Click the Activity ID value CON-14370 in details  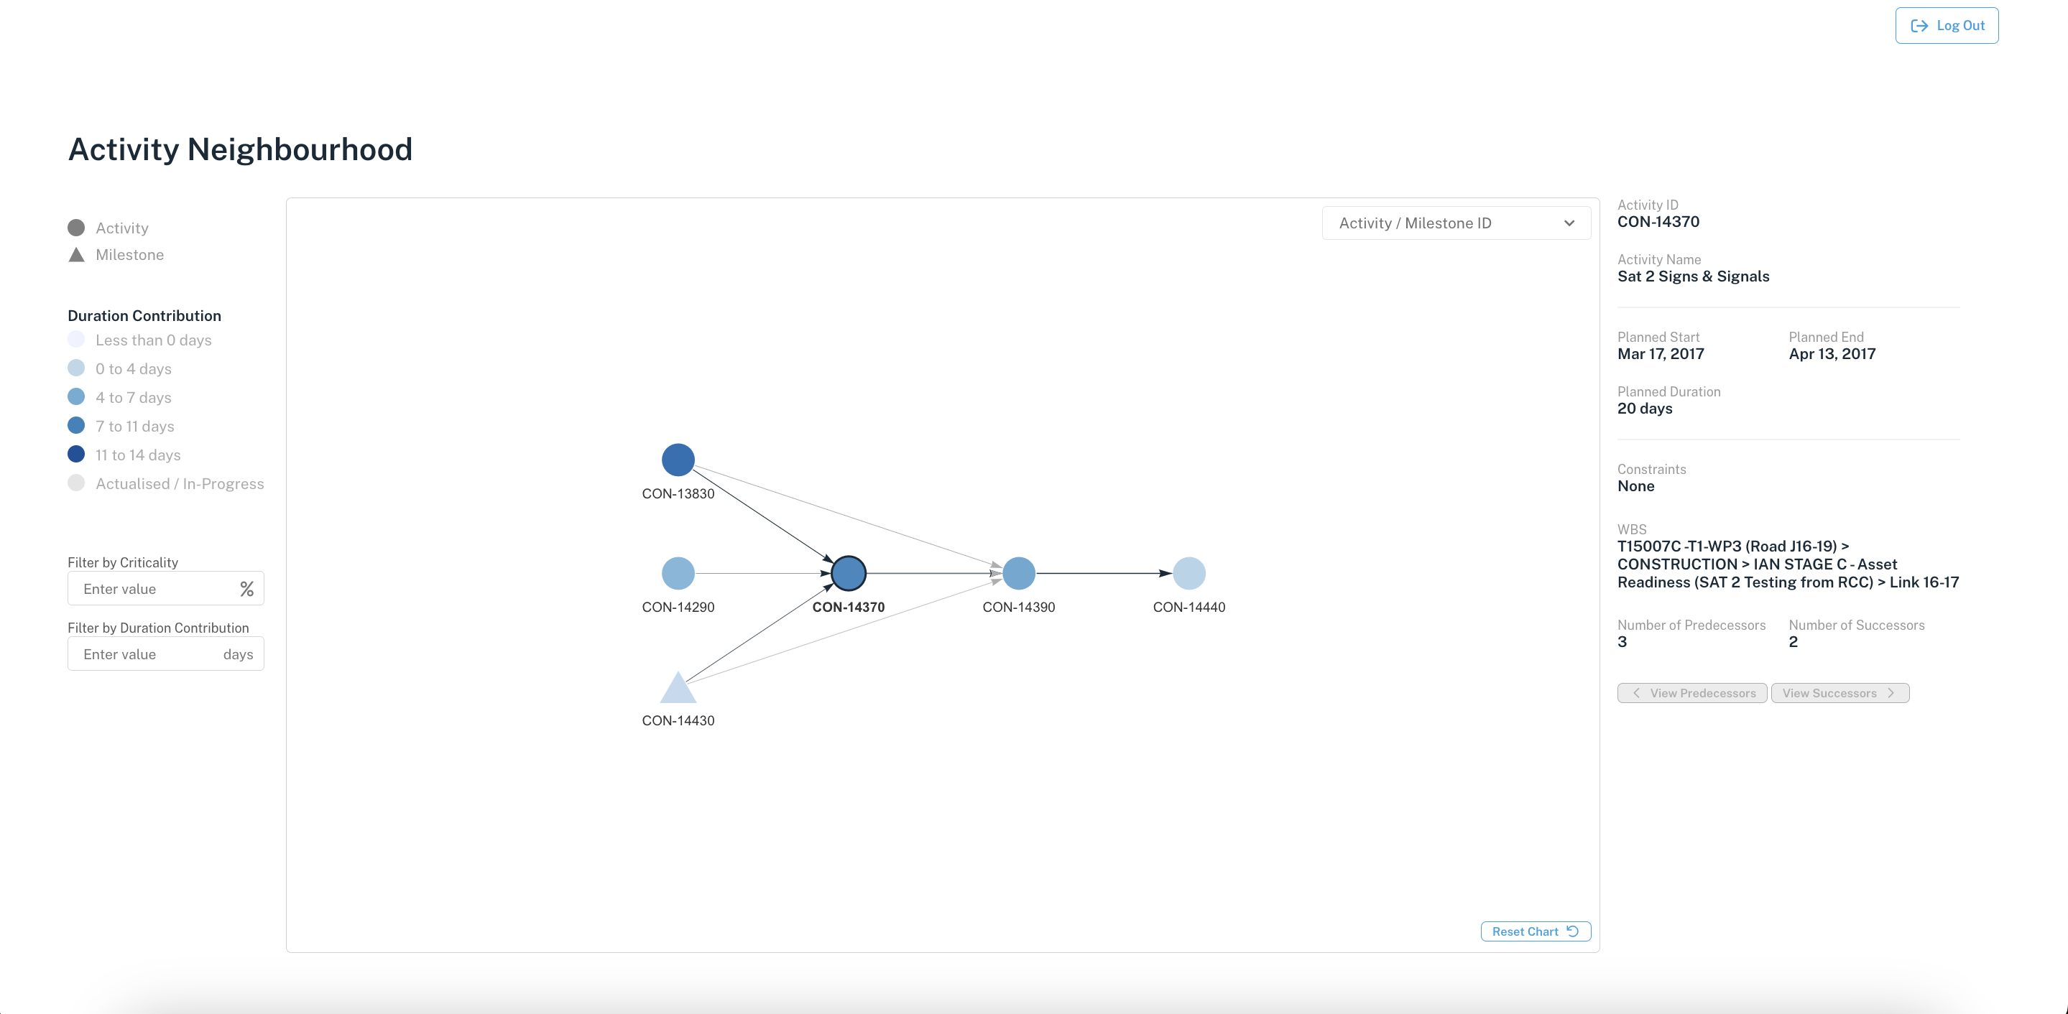tap(1658, 221)
